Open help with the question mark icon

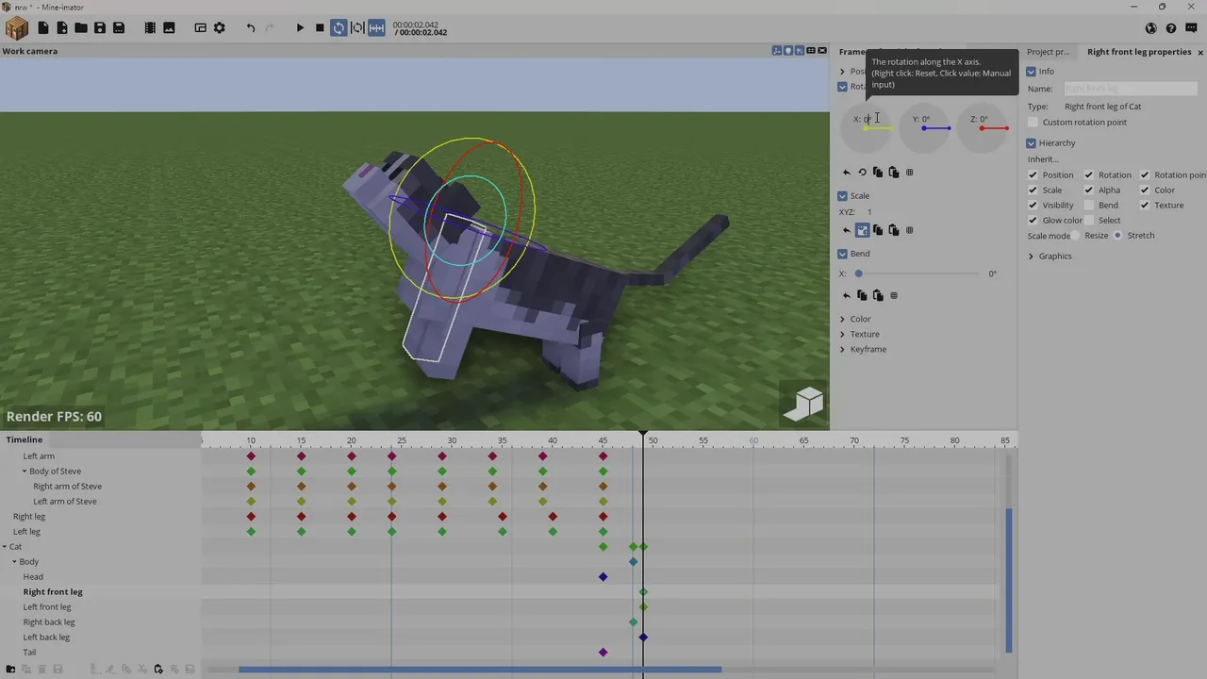click(1170, 28)
